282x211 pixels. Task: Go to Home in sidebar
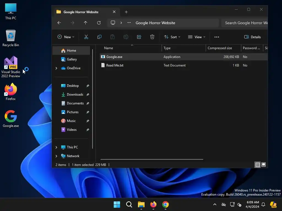(71, 51)
